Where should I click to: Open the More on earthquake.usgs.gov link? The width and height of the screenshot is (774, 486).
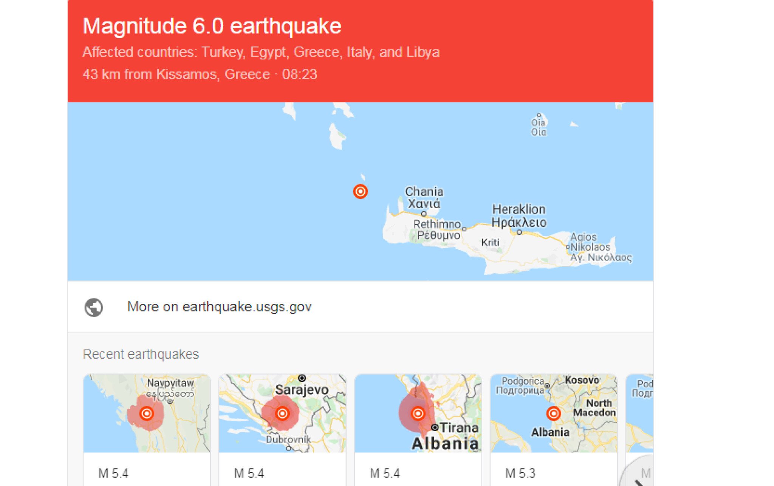(x=219, y=306)
